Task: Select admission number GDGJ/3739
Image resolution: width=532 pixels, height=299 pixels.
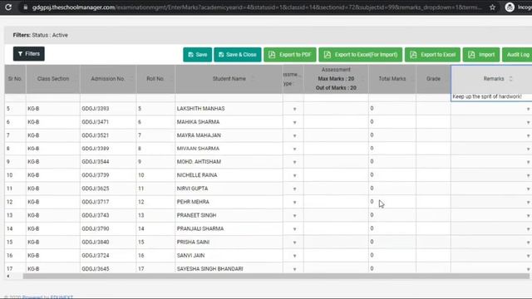Action: tap(96, 175)
